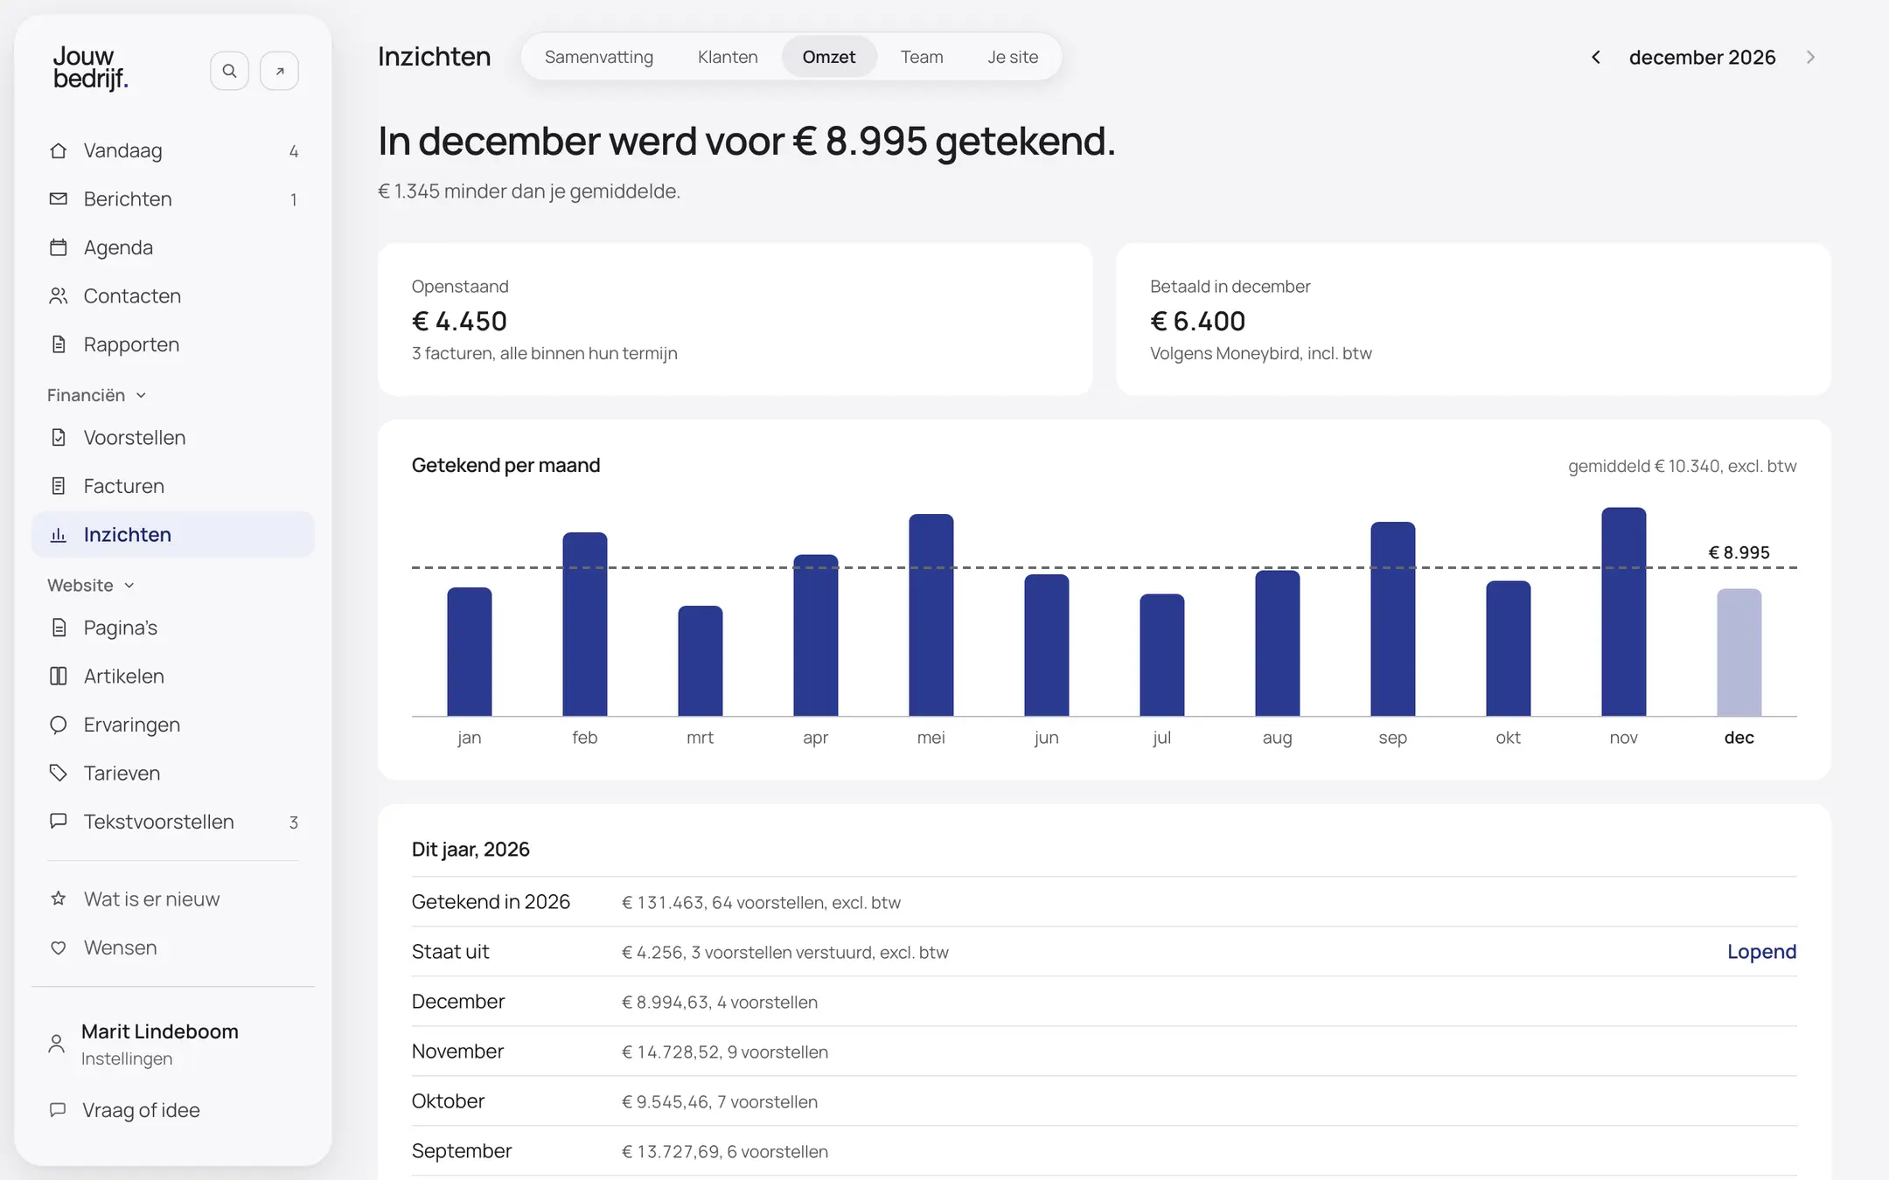Collapse the Website section
This screenshot has width=1889, height=1180.
[91, 585]
